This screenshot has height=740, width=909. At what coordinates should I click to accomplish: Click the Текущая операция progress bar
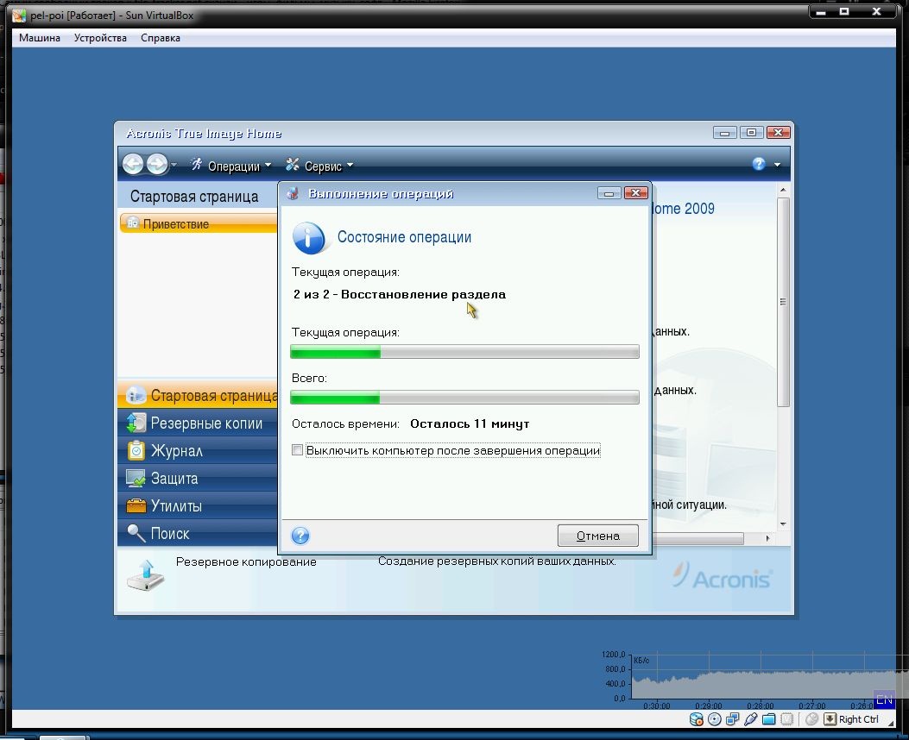point(464,352)
